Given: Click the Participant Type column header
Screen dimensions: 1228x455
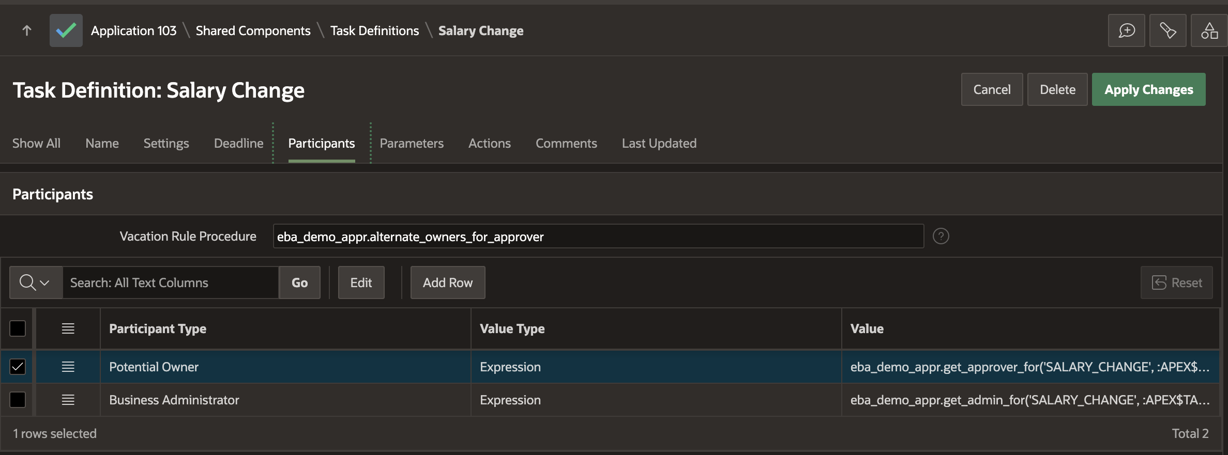Looking at the screenshot, I should point(285,328).
